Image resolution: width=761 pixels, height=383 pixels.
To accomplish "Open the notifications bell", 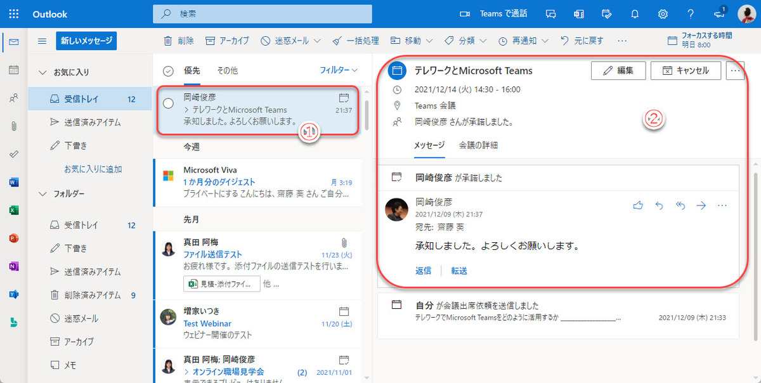I will [635, 14].
